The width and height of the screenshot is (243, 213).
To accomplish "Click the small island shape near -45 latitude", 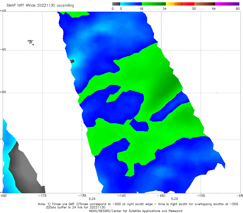I will click(x=31, y=42).
